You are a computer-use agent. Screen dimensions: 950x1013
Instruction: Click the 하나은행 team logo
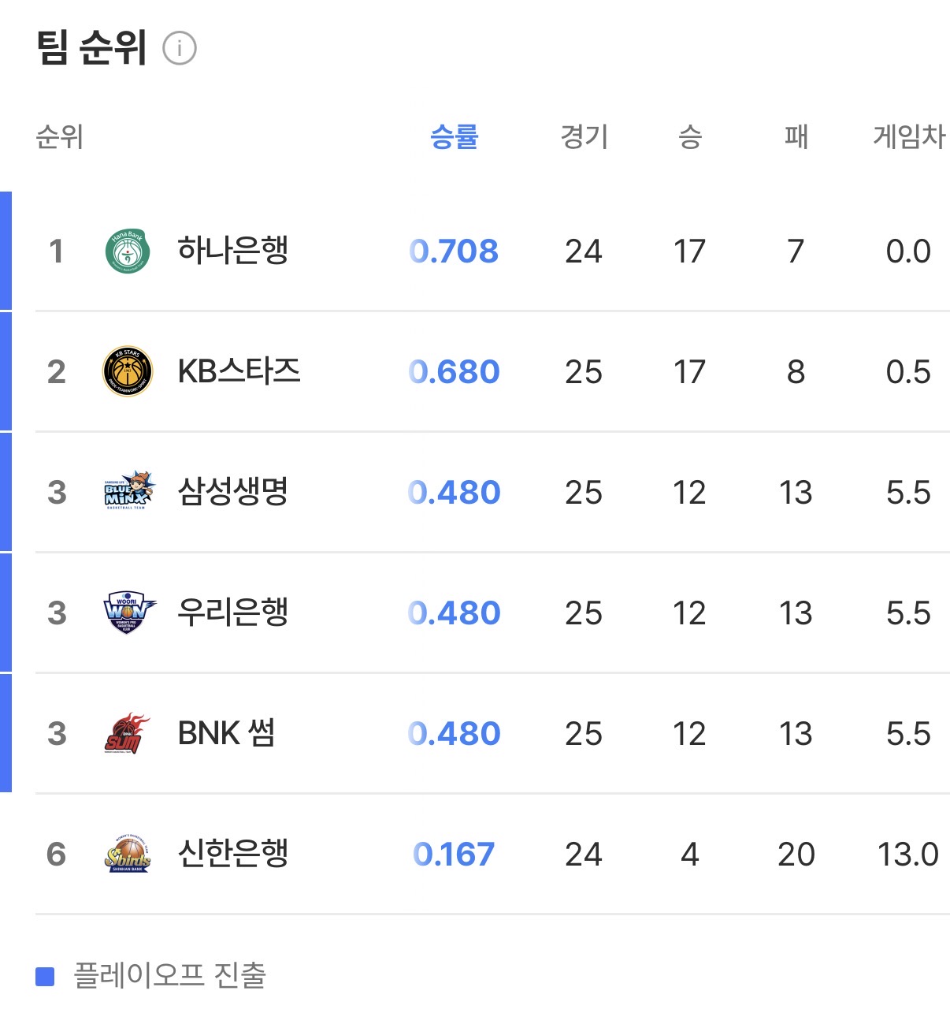tap(127, 251)
